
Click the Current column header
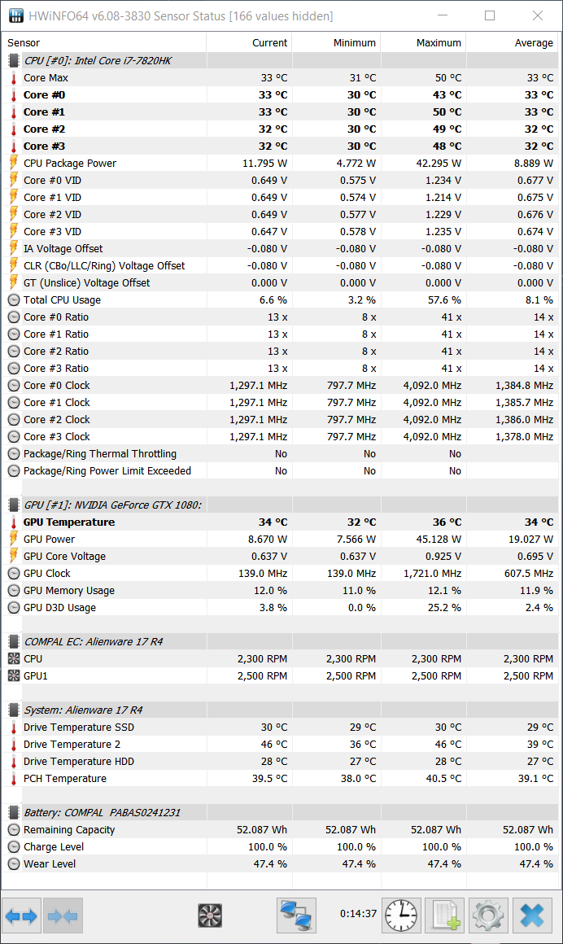point(269,43)
